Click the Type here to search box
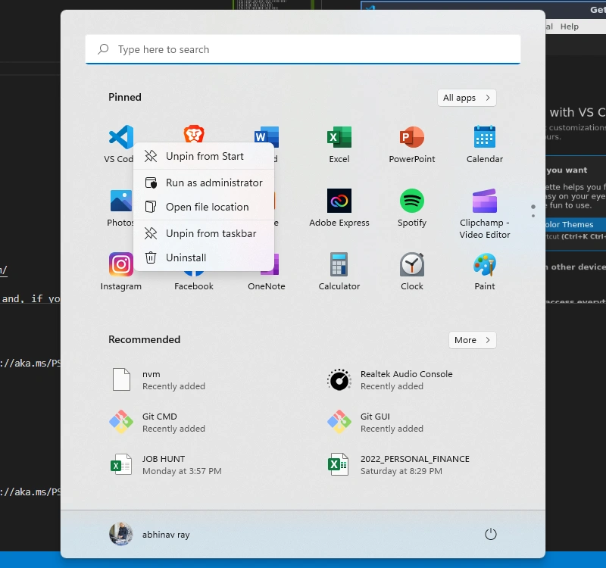 (303, 49)
